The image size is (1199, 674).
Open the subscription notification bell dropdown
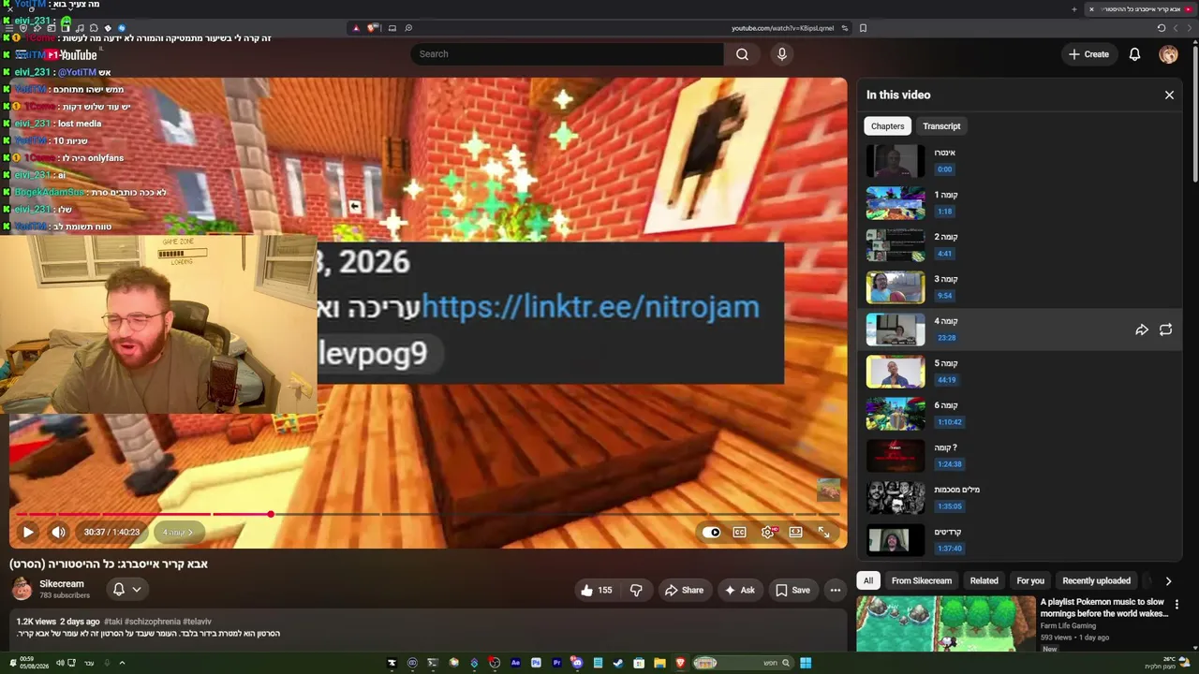click(126, 589)
